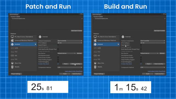Select PS4 platform in left window
The image size is (176, 99).
click(x=24, y=52)
